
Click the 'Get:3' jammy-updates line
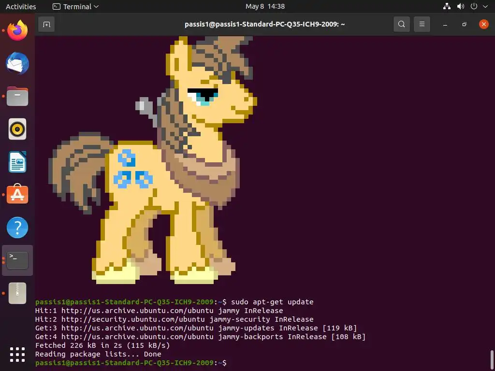pos(196,328)
